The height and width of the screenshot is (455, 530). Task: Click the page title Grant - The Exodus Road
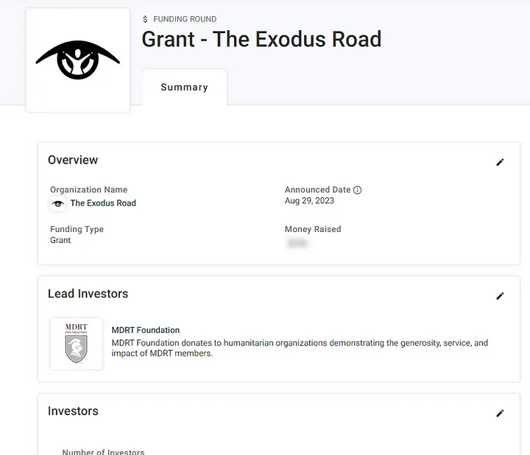[261, 39]
